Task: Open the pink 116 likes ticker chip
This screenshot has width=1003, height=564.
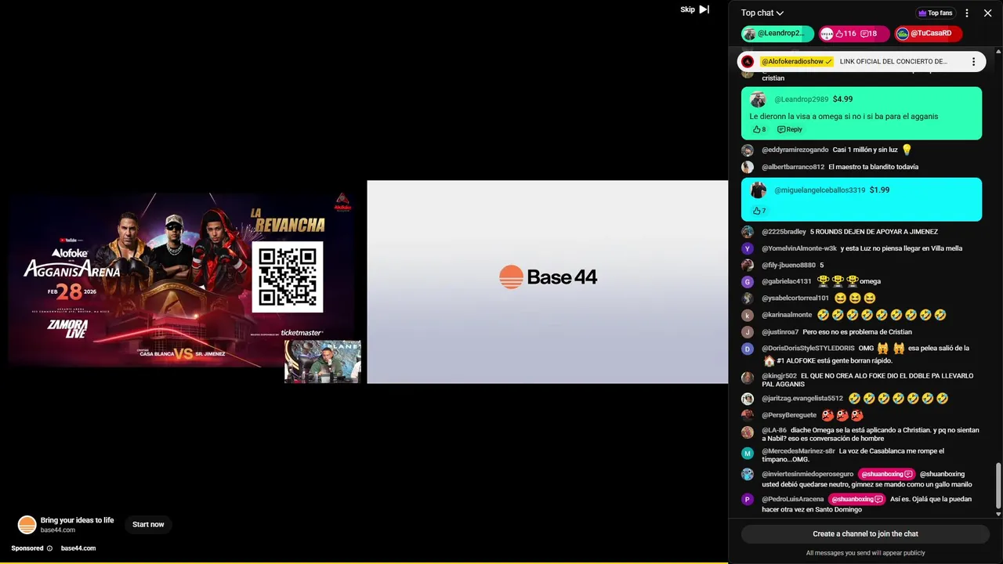Action: 854,34
